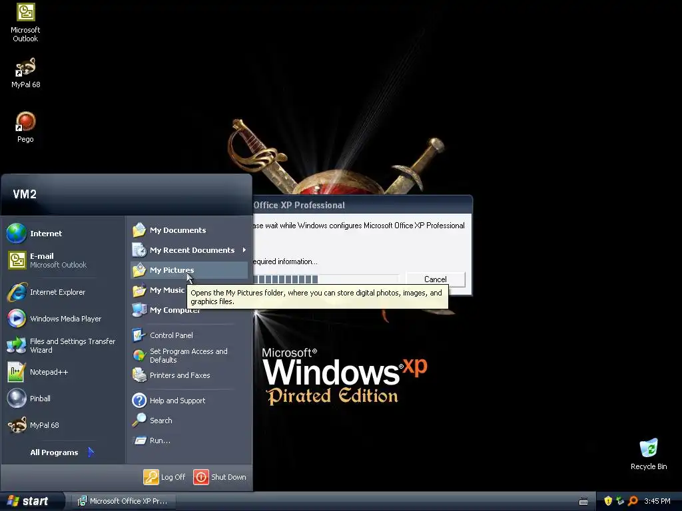Select the Pego desktop shortcut icon
682x511 pixels.
click(25, 122)
